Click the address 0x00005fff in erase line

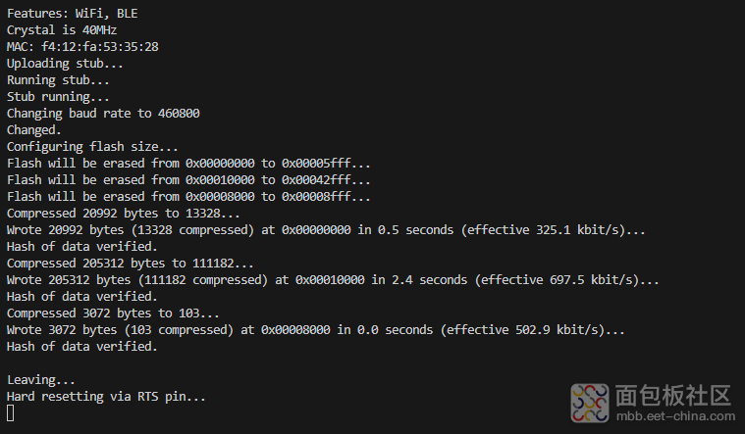[316, 164]
